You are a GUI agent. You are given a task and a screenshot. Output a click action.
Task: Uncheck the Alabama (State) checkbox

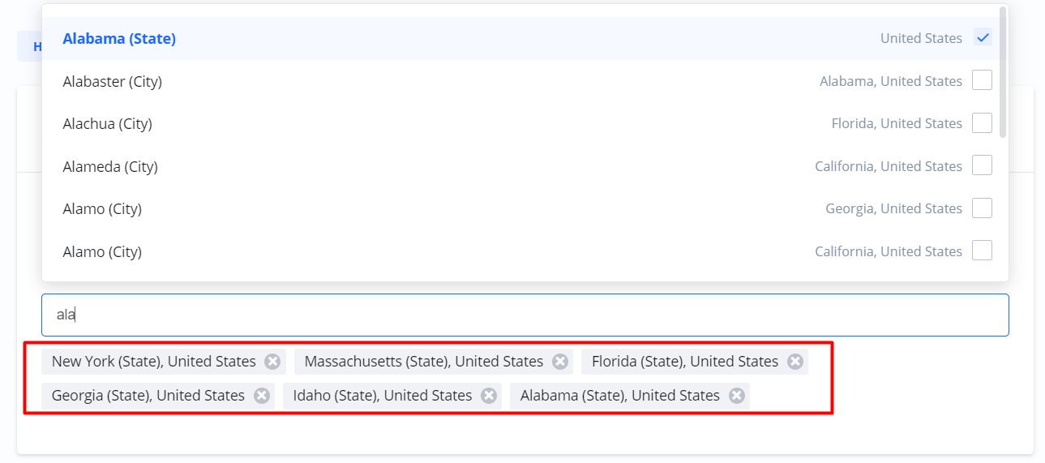[983, 38]
